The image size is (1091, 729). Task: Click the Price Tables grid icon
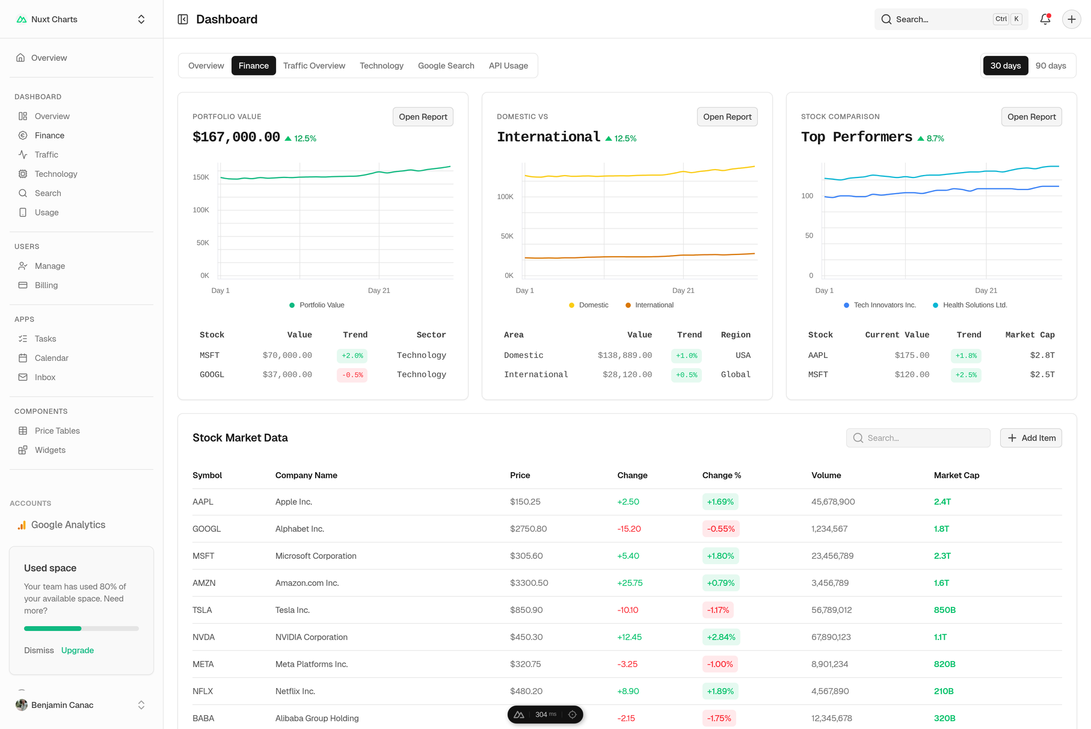coord(23,431)
